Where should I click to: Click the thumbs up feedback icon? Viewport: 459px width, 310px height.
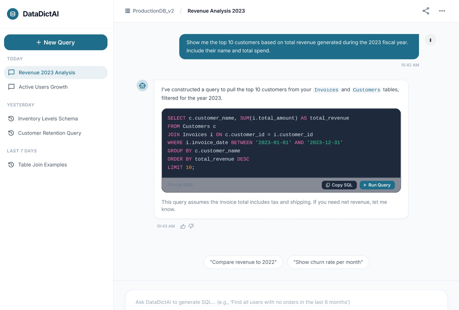[x=183, y=227]
